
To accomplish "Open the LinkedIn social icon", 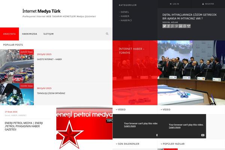I will [181, 26].
